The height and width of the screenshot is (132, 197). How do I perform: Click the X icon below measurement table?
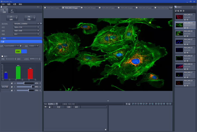click(x=105, y=130)
